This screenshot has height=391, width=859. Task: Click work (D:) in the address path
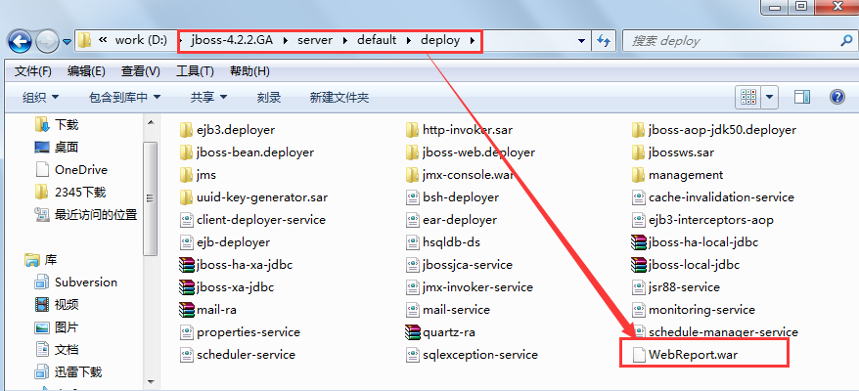point(141,40)
